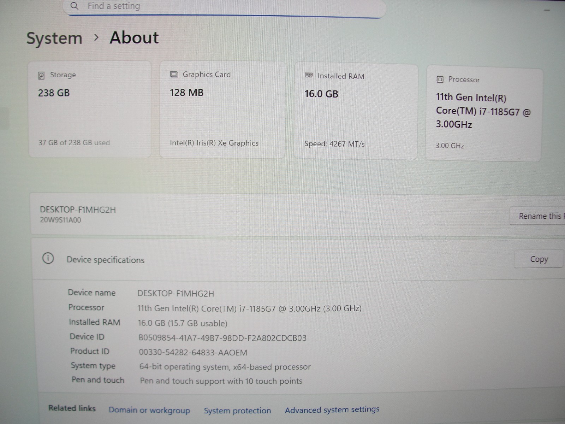Click the Device specifications info icon

pos(48,258)
